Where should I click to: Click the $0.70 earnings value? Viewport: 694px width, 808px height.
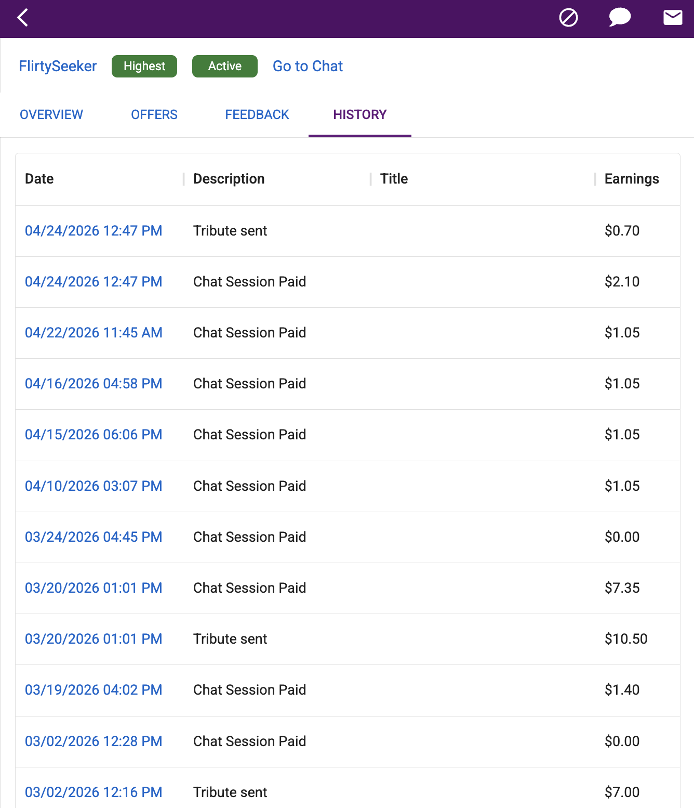622,230
